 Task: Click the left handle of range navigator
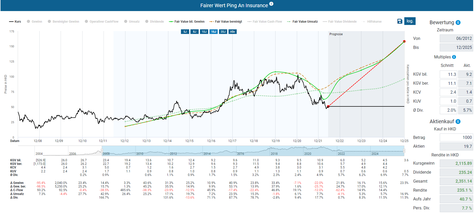coord(102,151)
